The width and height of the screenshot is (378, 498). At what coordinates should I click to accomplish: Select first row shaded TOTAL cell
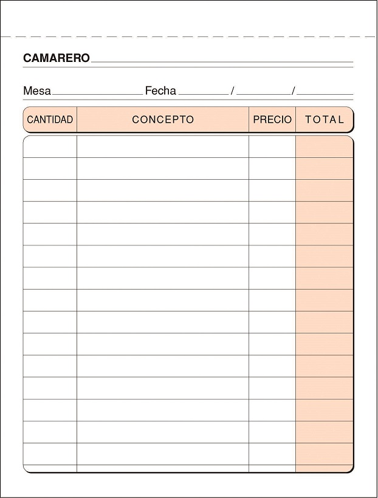(x=325, y=147)
